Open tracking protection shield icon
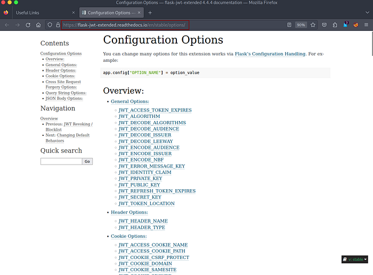 [50, 25]
